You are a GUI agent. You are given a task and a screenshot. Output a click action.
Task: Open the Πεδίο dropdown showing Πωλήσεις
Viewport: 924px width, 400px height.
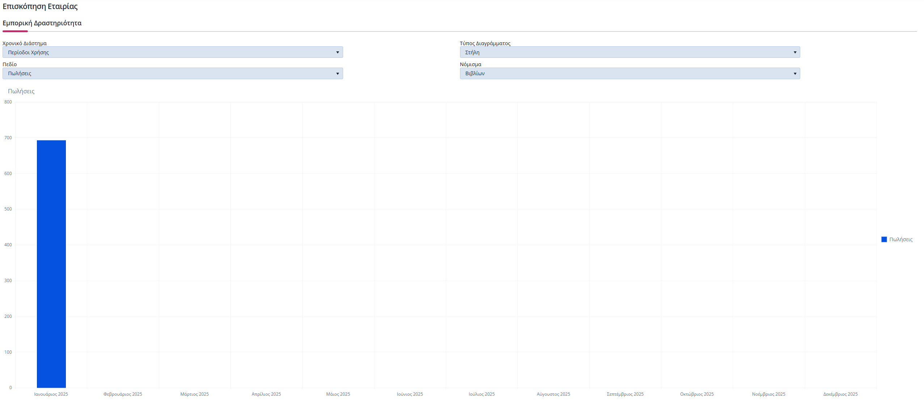click(173, 73)
